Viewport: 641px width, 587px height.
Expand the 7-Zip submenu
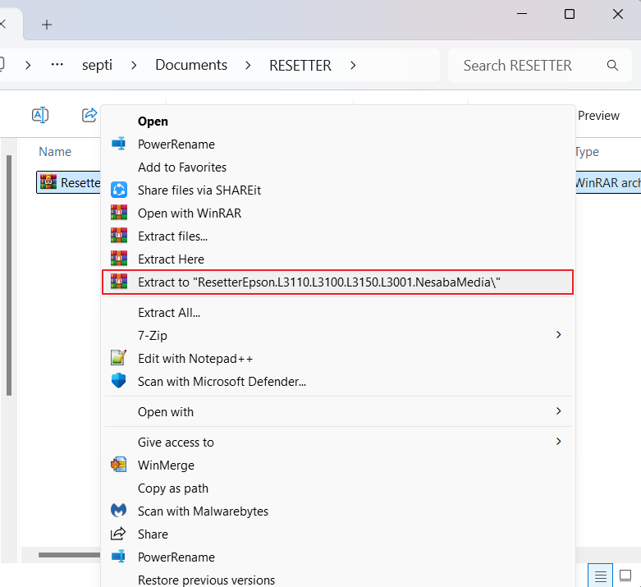tap(558, 335)
